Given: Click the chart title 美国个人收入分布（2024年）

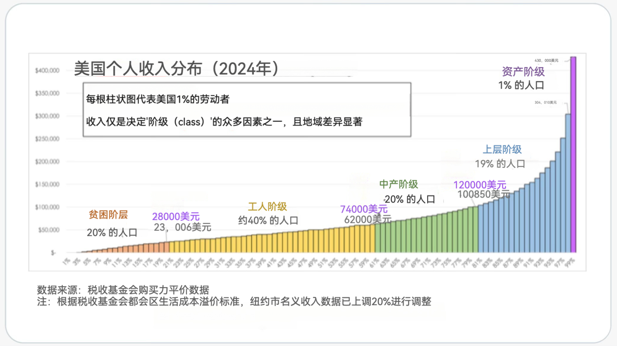Looking at the screenshot, I should click(176, 69).
